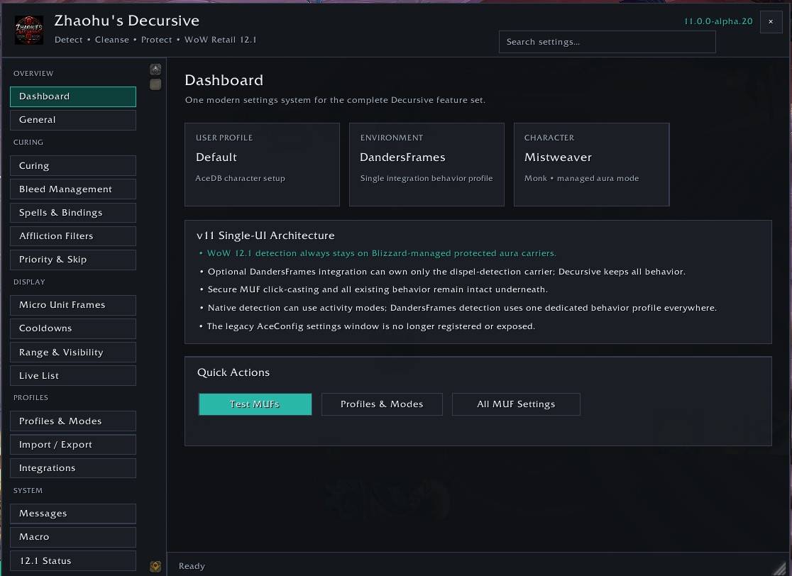Close the Decursive settings window
792x576 pixels.
771,22
